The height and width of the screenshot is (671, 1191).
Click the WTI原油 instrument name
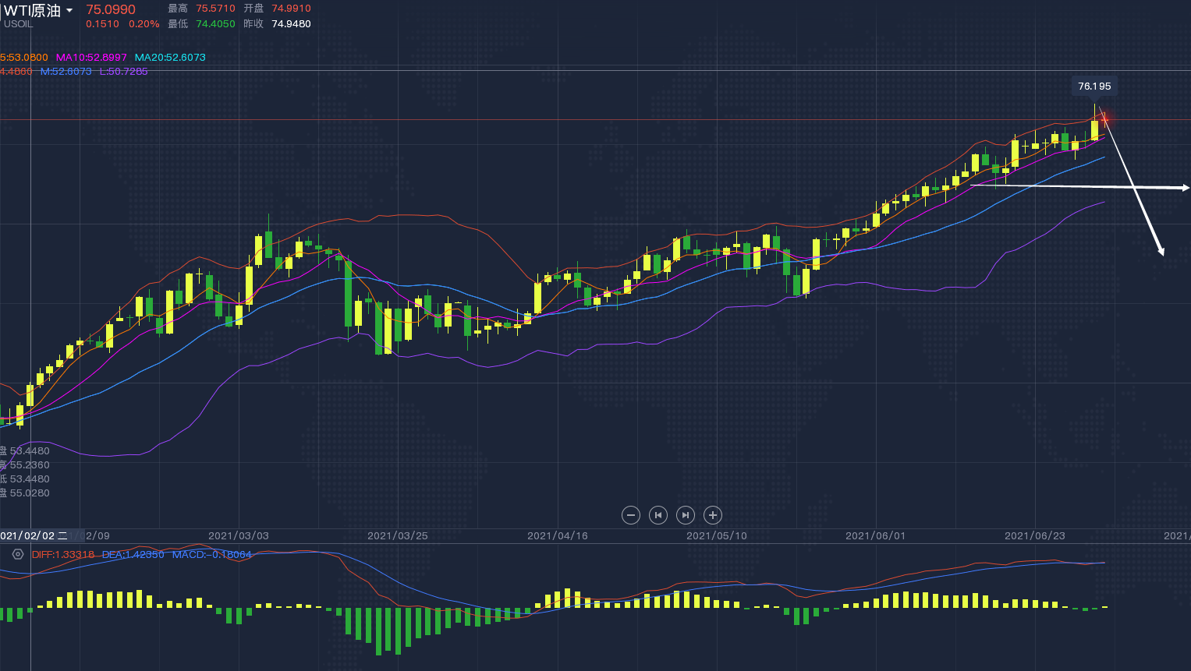[x=32, y=10]
